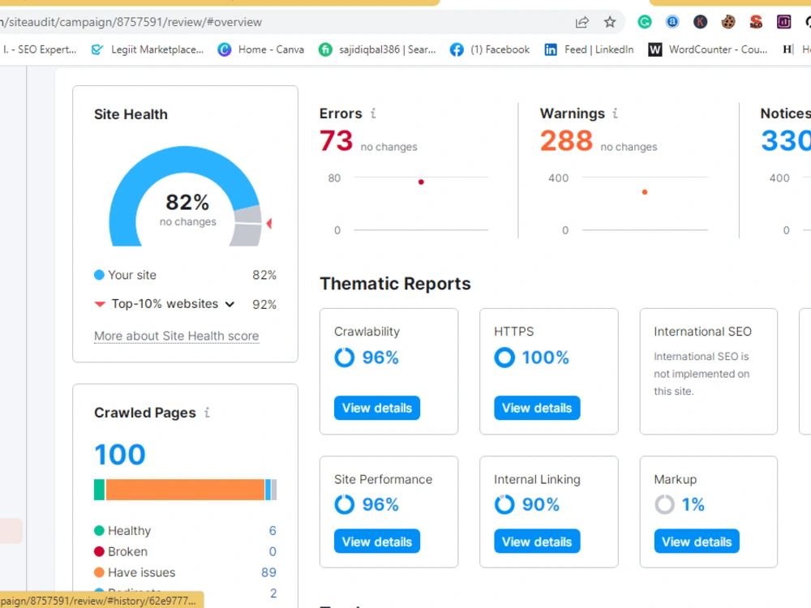Open the dark K extension icon
The height and width of the screenshot is (608, 811).
pyautogui.click(x=700, y=22)
